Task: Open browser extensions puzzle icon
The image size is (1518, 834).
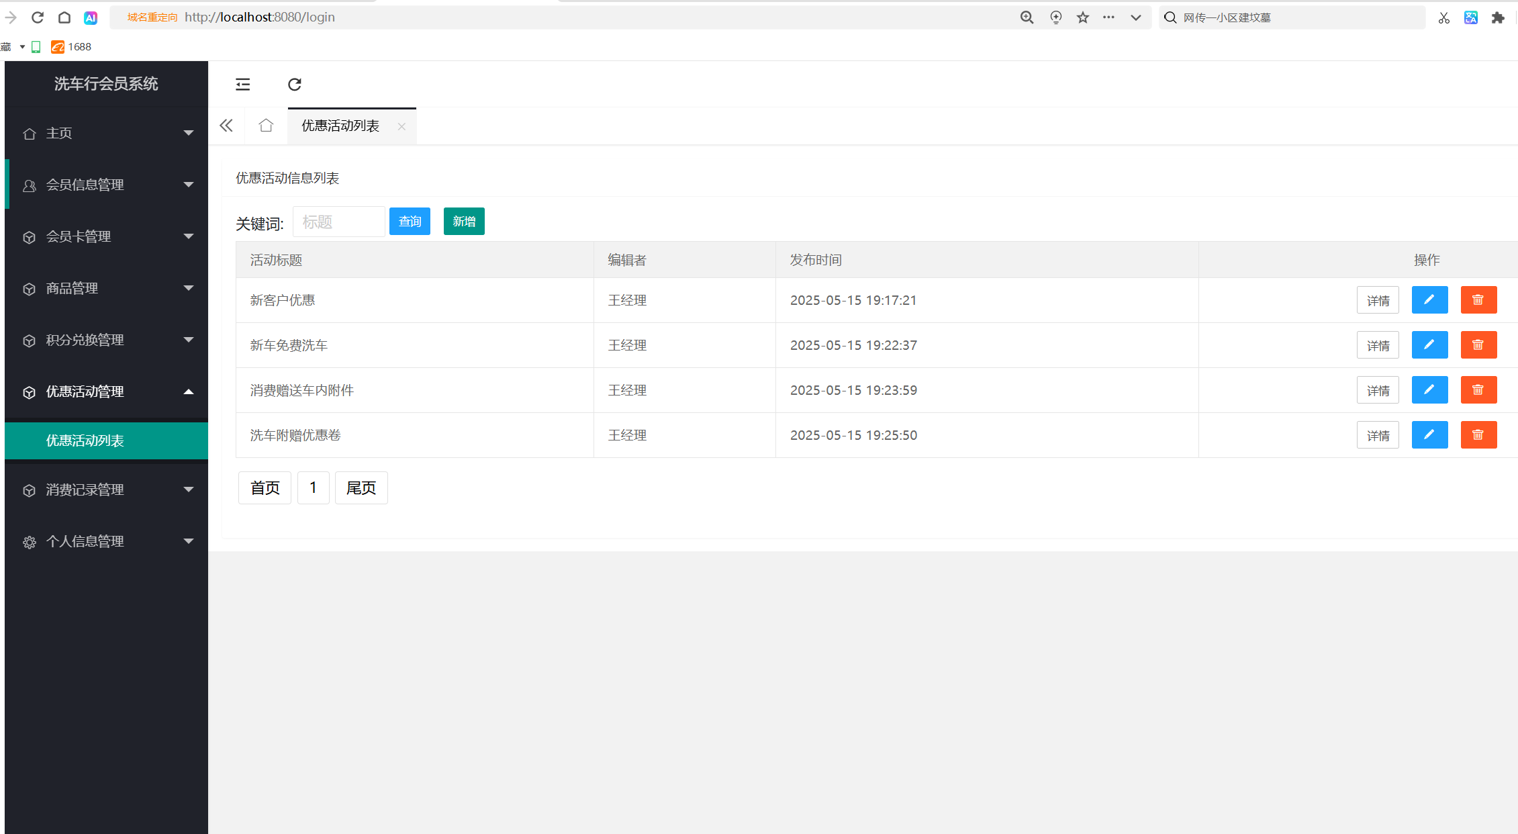Action: [x=1498, y=17]
